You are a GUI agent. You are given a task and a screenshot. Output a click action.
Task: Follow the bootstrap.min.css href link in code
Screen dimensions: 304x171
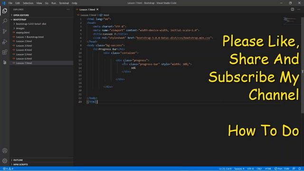pos(173,38)
